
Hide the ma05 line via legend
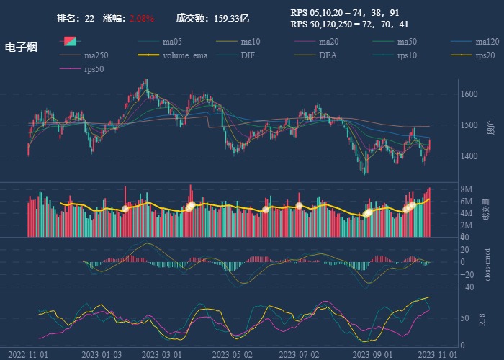[172, 42]
